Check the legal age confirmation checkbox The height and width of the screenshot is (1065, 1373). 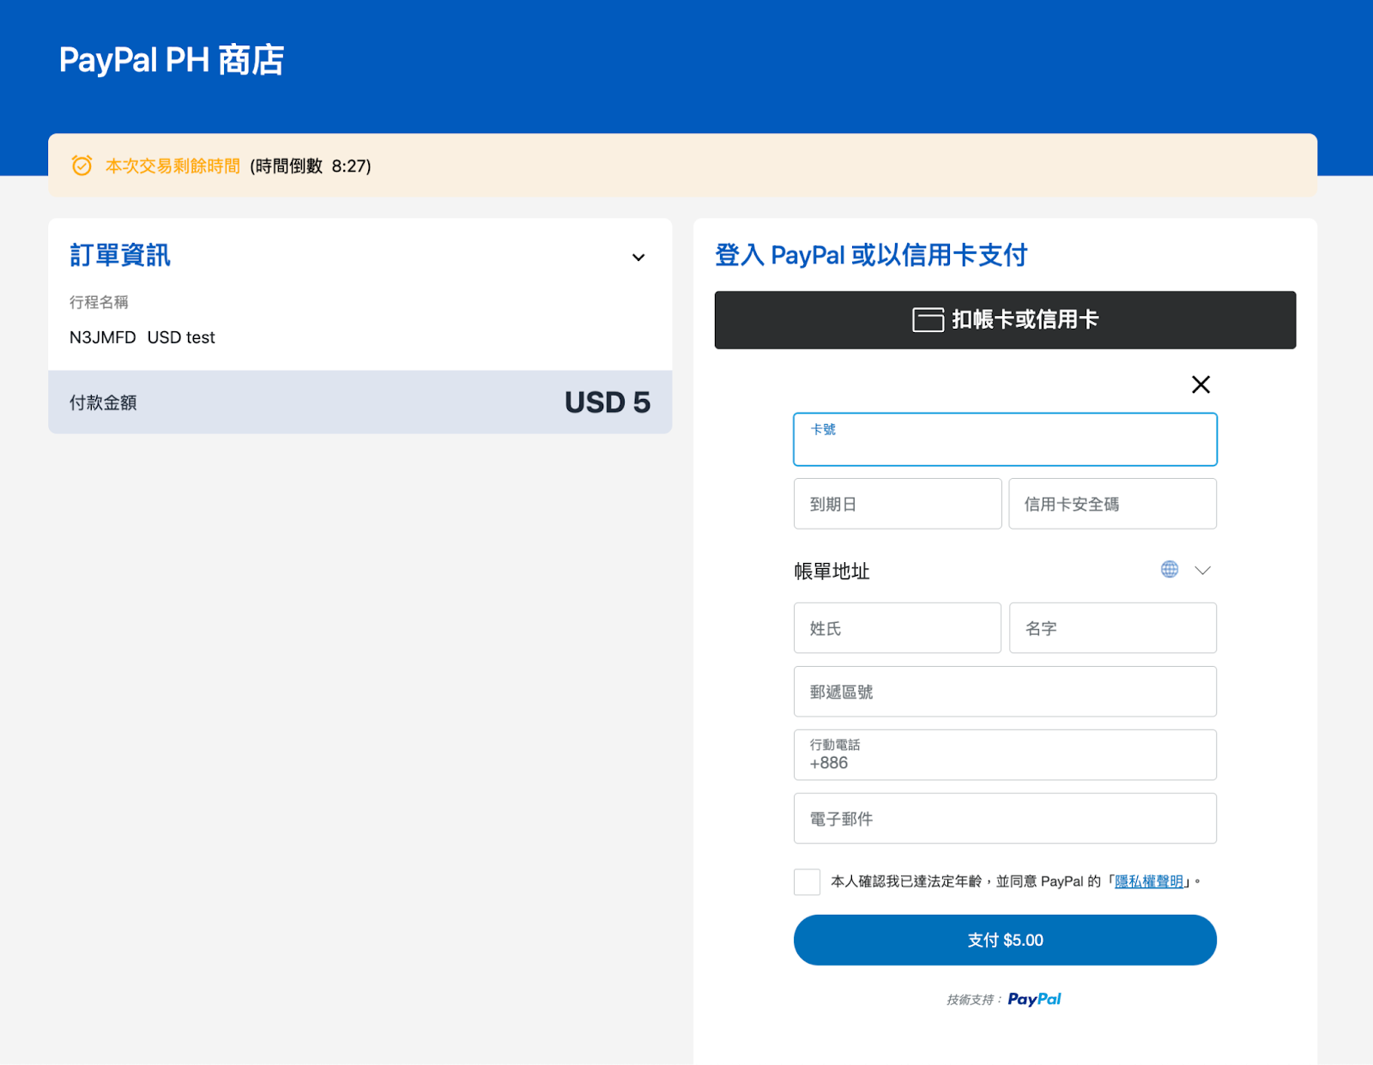point(807,881)
